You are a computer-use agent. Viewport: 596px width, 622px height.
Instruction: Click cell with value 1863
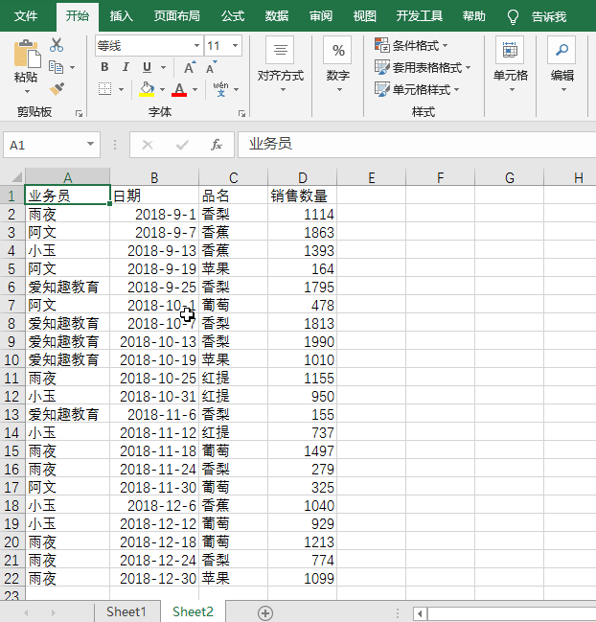302,232
